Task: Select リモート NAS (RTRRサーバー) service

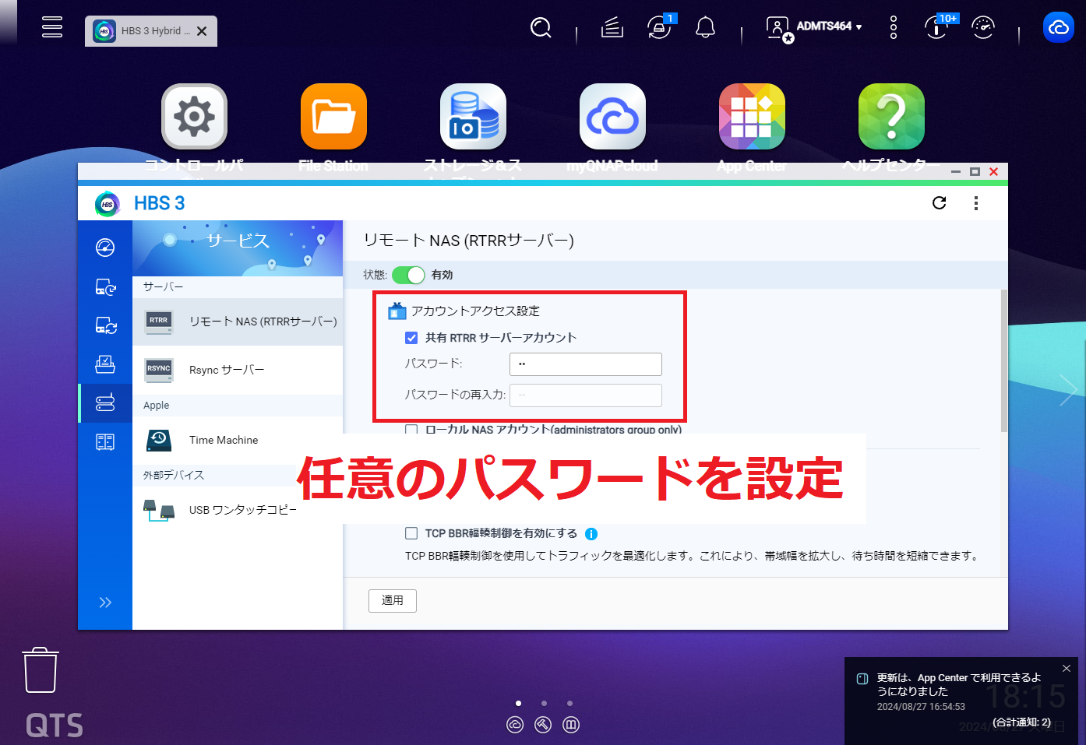Action: [x=238, y=322]
